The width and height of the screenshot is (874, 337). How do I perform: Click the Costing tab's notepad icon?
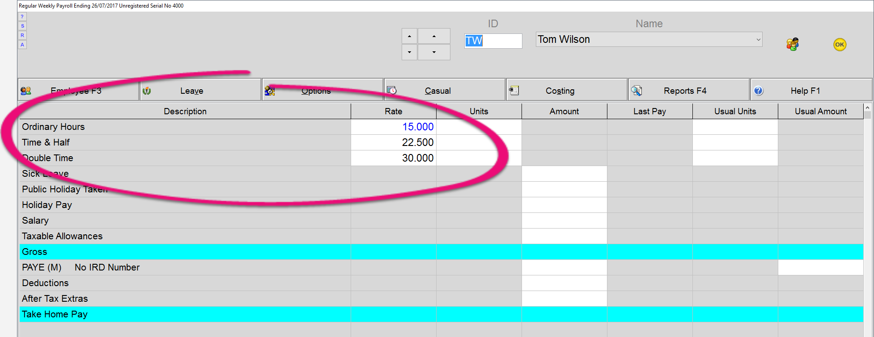point(514,91)
